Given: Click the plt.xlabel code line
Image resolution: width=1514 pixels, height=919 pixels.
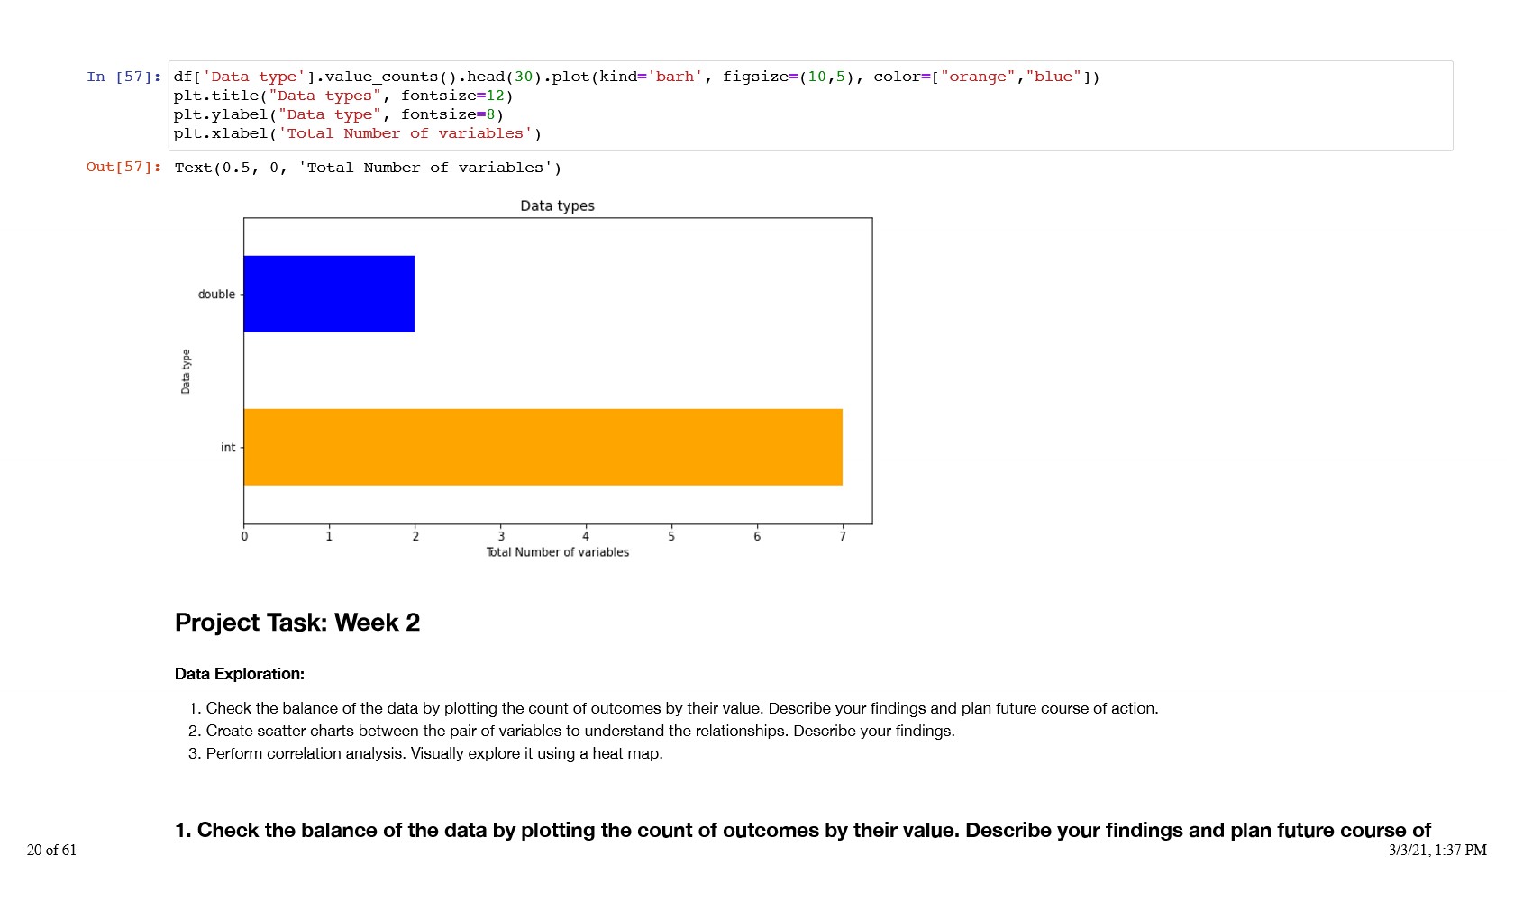Looking at the screenshot, I should (357, 133).
